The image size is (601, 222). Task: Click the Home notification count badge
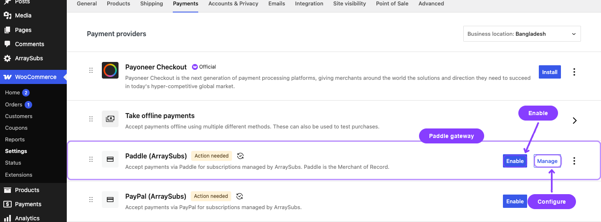26,93
